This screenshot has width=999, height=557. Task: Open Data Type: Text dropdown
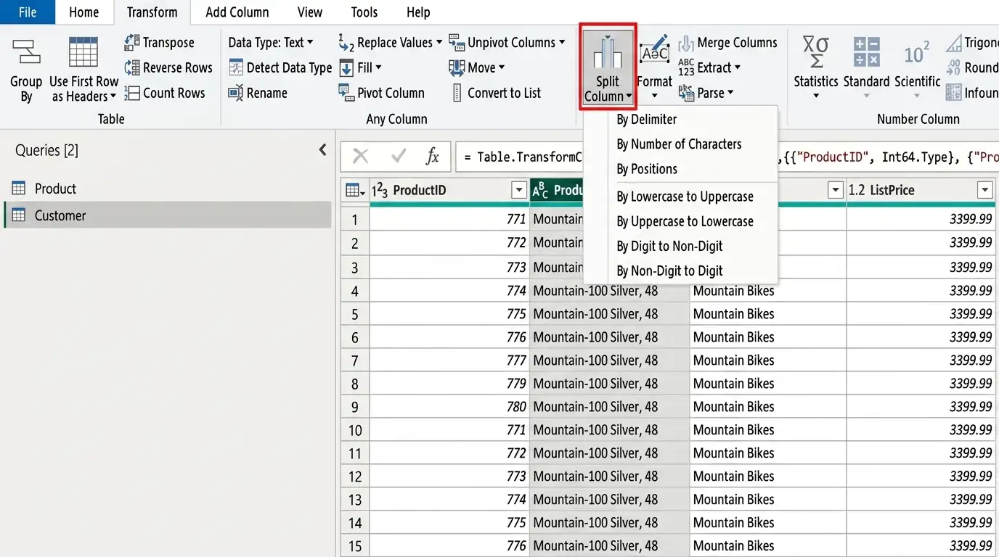point(271,42)
